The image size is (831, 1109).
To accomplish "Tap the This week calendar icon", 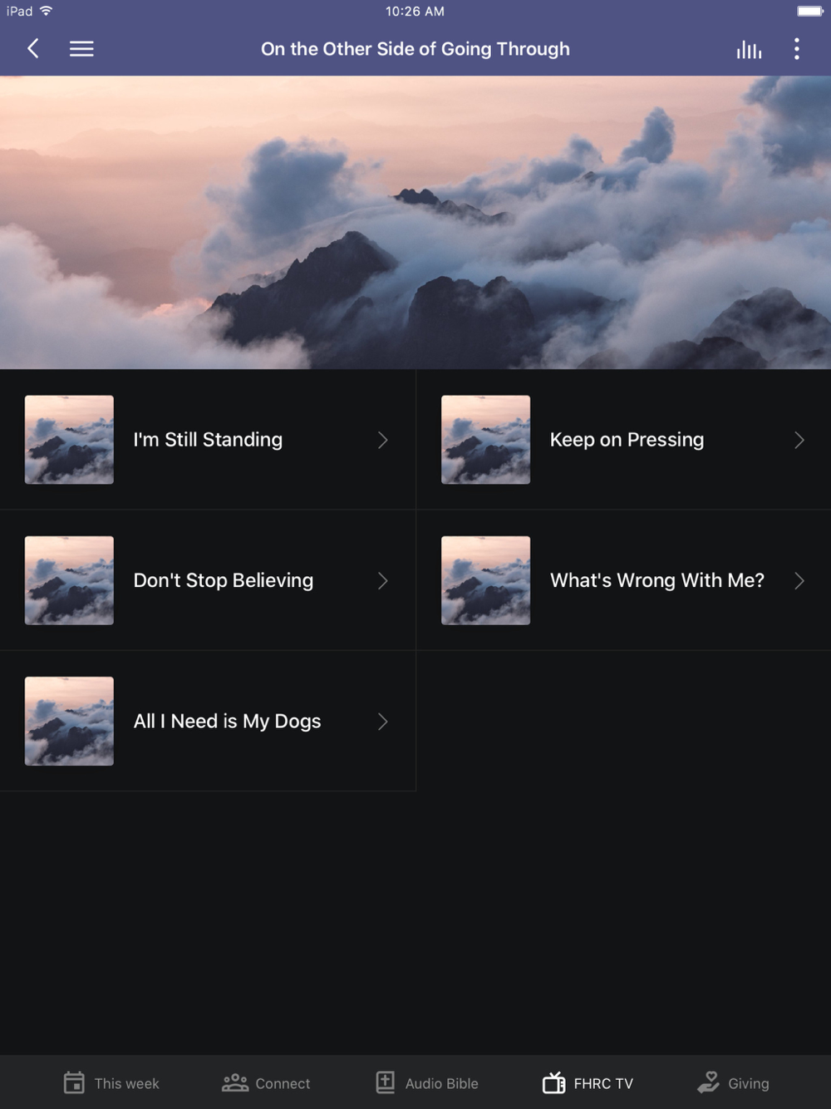I will (x=74, y=1082).
